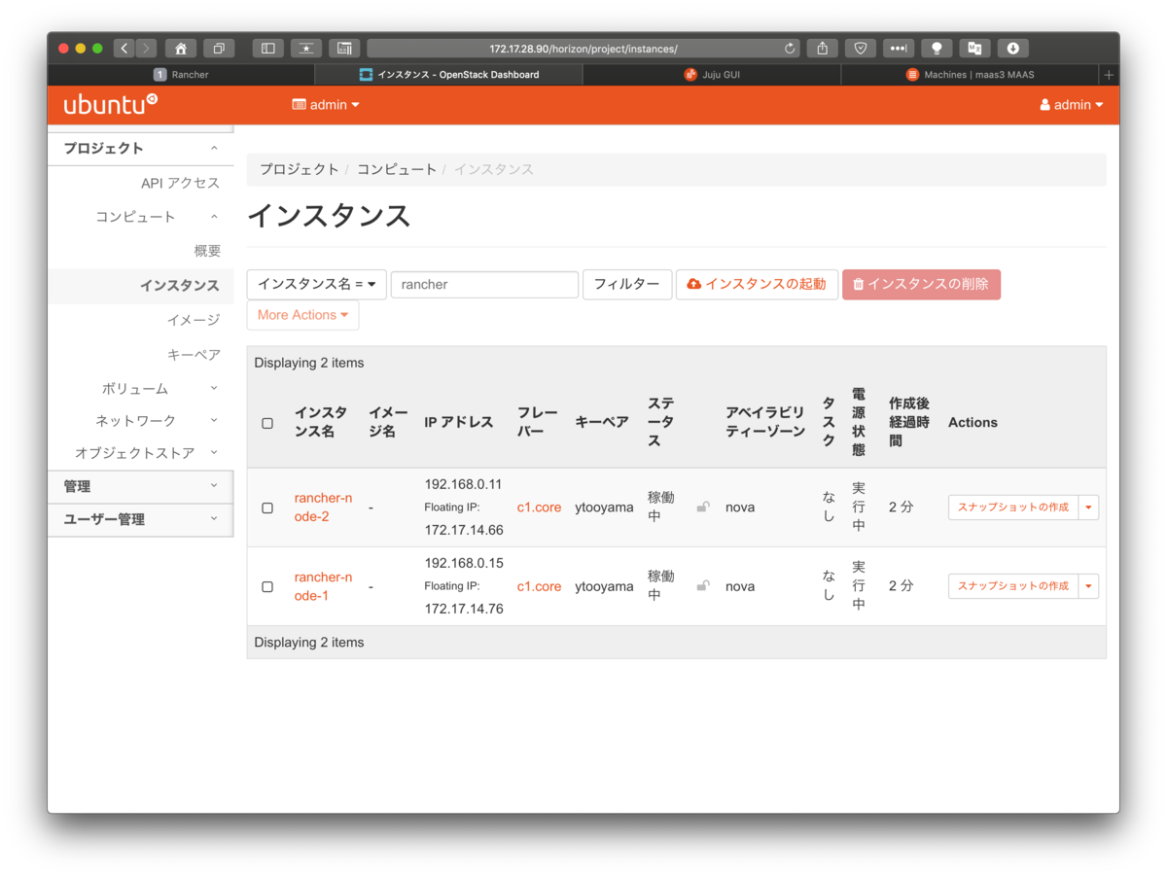The height and width of the screenshot is (876, 1167).
Task: Open the rancher-node-2 instance link
Action: [323, 507]
